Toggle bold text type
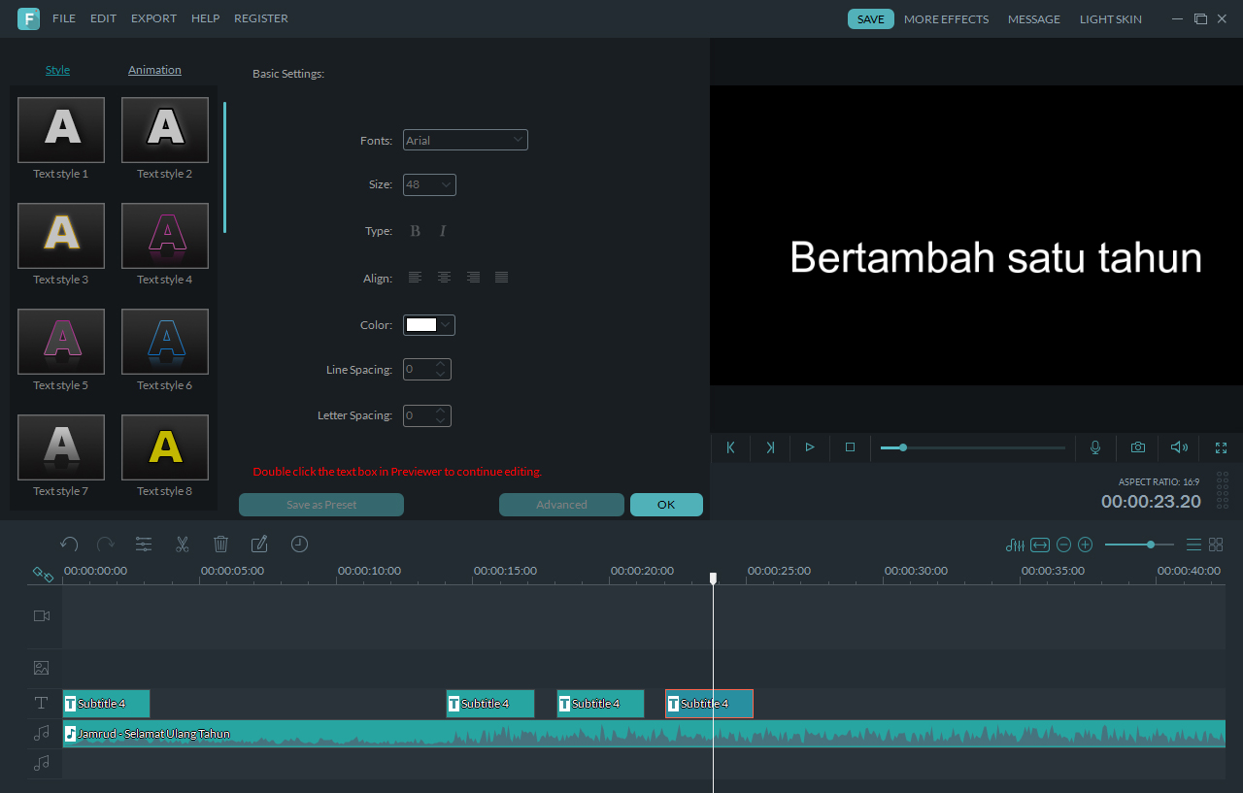Image resolution: width=1243 pixels, height=793 pixels. pyautogui.click(x=415, y=231)
